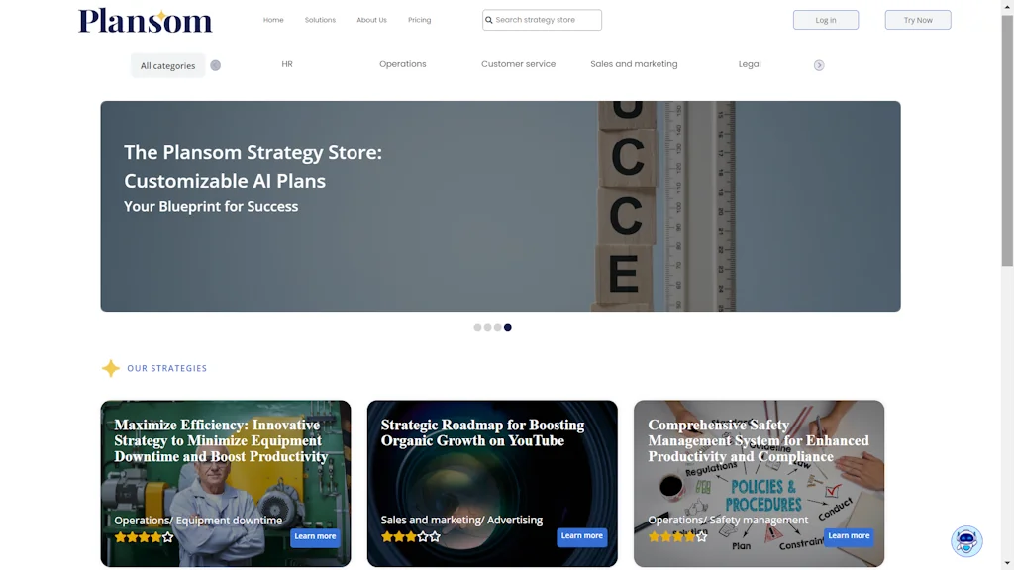Open the chatbot robot assistant icon
1014x570 pixels.
tap(966, 541)
